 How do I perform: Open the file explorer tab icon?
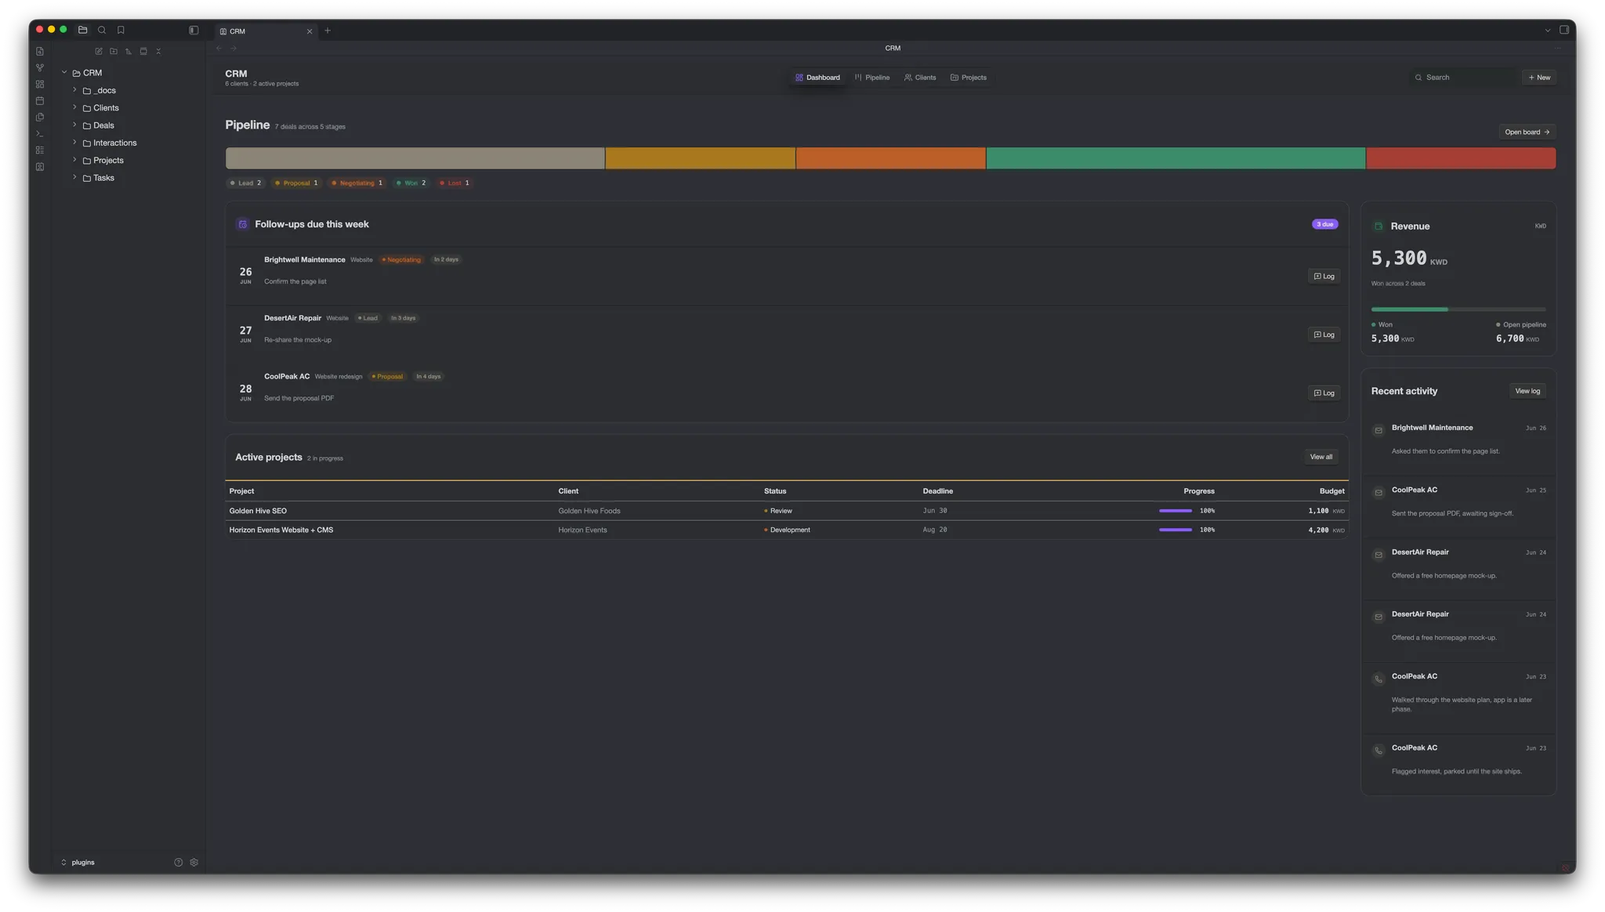(x=82, y=30)
